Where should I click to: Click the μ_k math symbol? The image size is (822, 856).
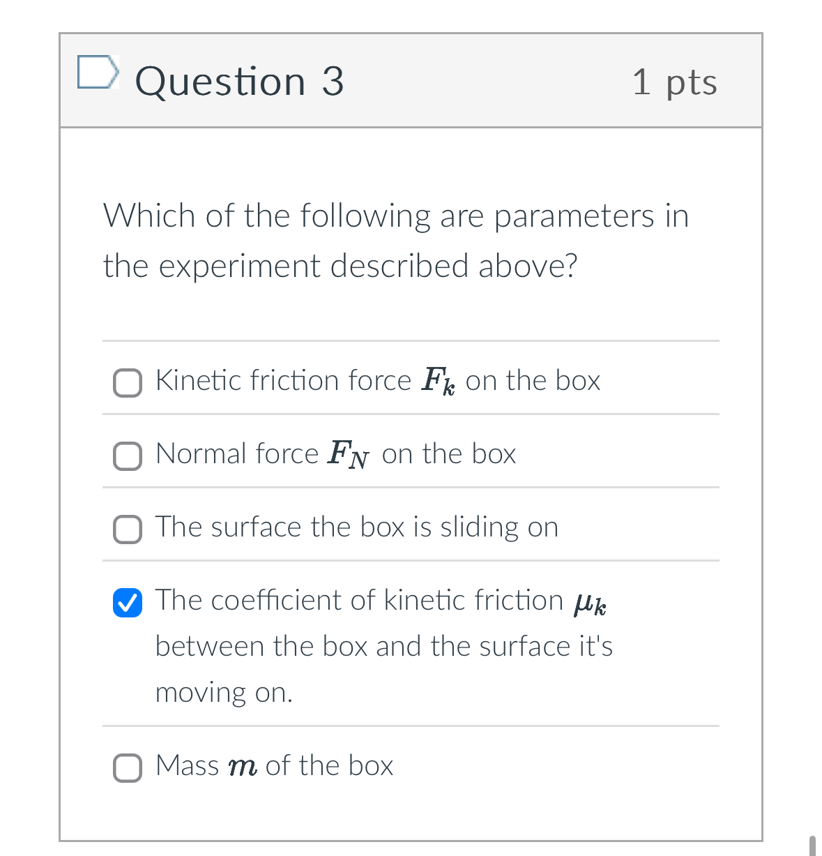click(x=590, y=603)
